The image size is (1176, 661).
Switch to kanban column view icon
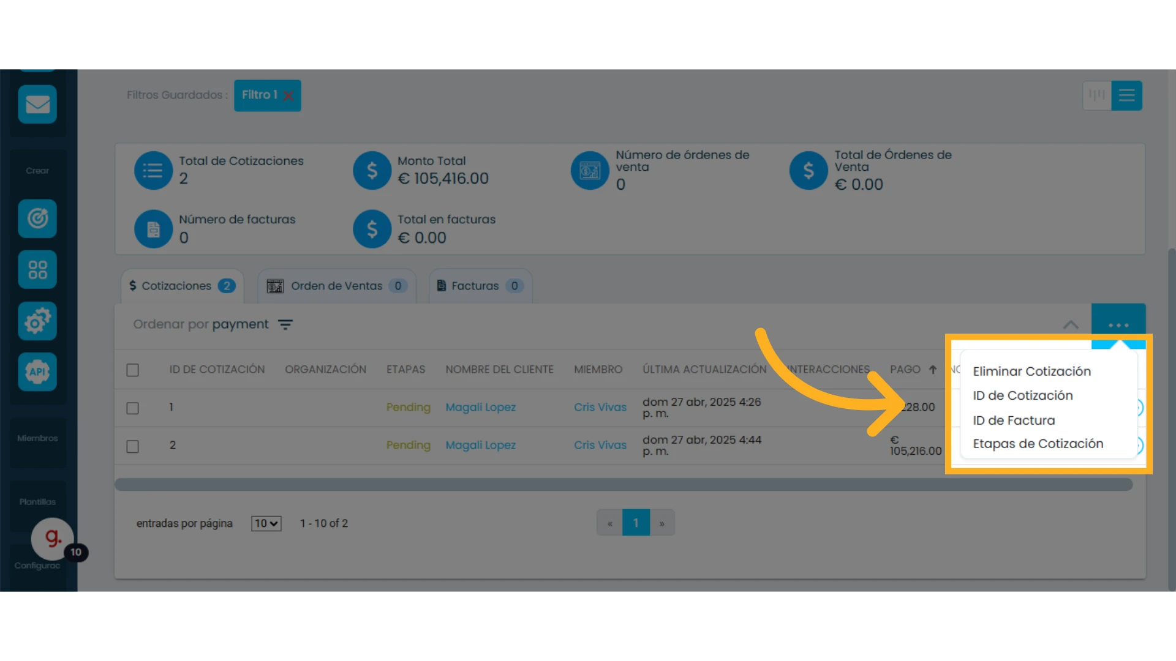click(1097, 95)
